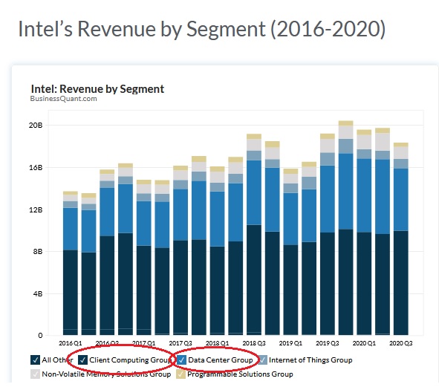The image size is (439, 387).
Task: Click the '2019 Q3' axis label
Action: click(x=328, y=343)
